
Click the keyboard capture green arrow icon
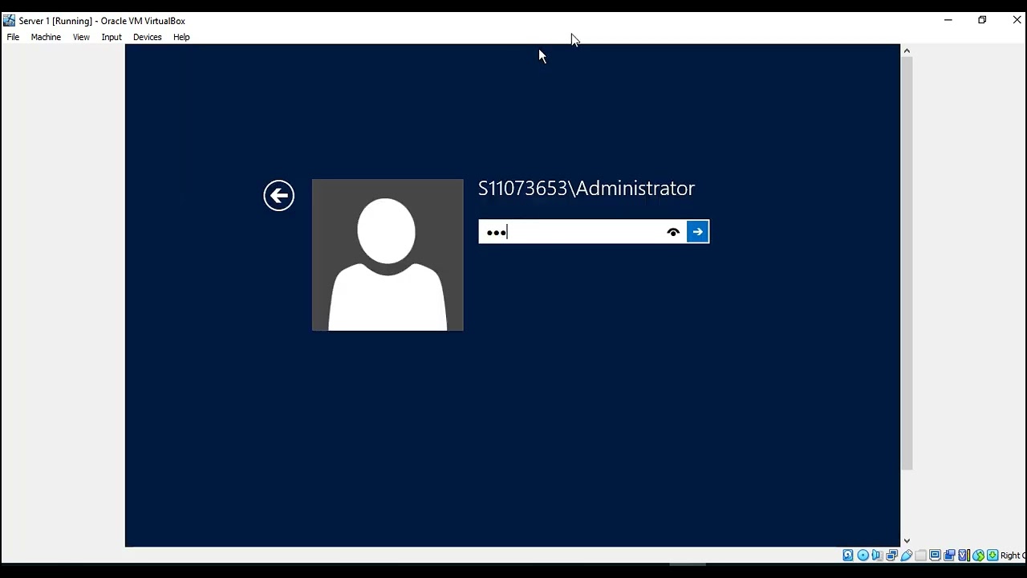992,555
